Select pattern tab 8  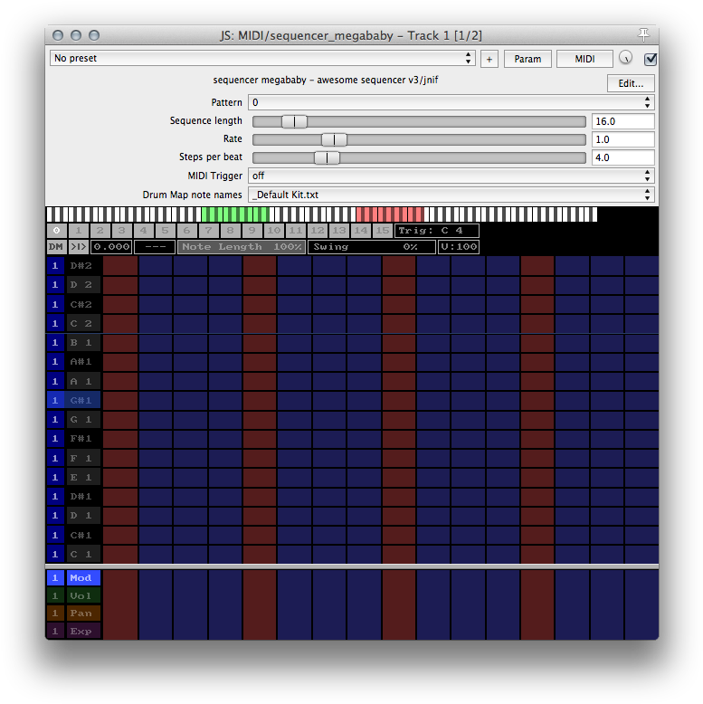point(231,231)
